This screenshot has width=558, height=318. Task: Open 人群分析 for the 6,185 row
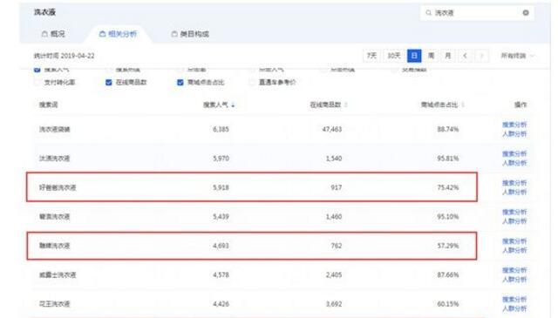(514, 134)
